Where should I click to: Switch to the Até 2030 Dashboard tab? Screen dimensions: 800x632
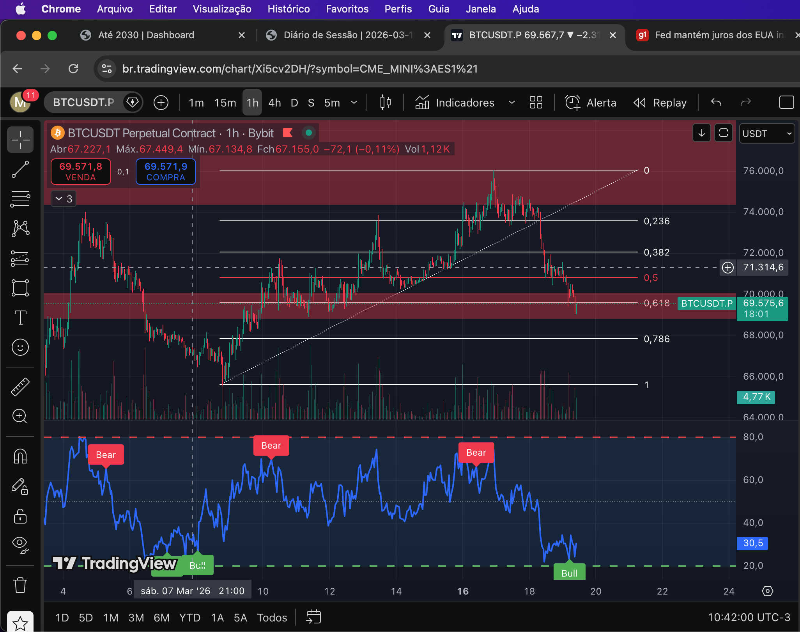146,35
